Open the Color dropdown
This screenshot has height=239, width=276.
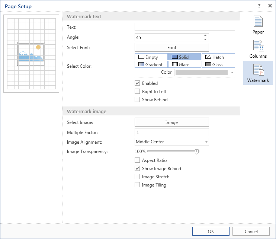(x=232, y=73)
